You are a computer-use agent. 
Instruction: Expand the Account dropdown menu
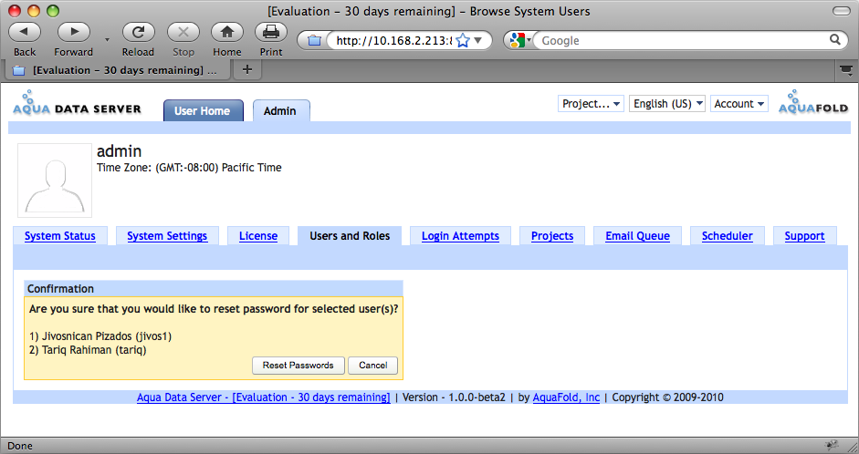[739, 104]
